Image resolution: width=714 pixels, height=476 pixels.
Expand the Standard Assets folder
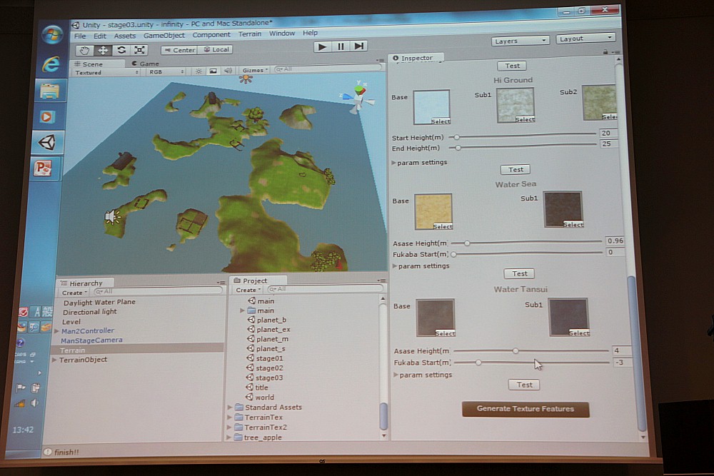click(x=230, y=407)
